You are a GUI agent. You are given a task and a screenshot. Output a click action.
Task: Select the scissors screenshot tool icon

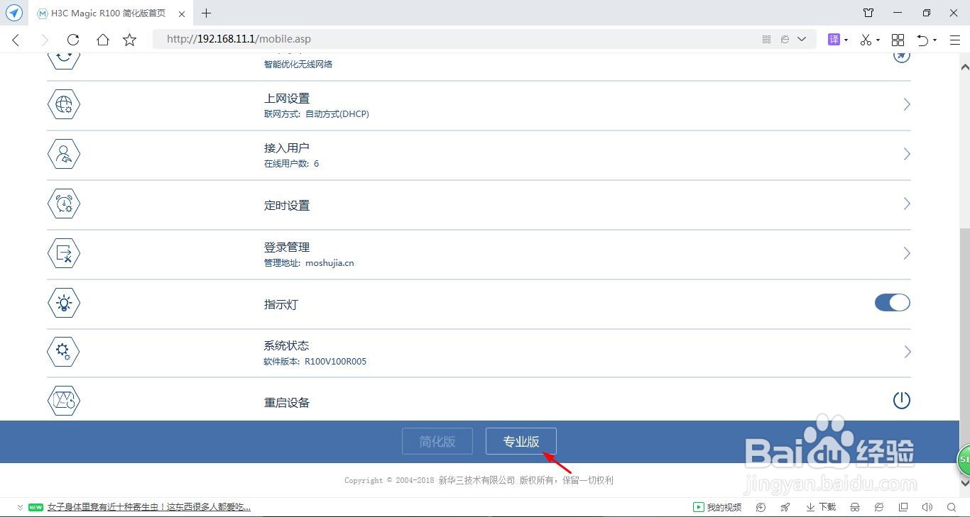click(x=864, y=39)
